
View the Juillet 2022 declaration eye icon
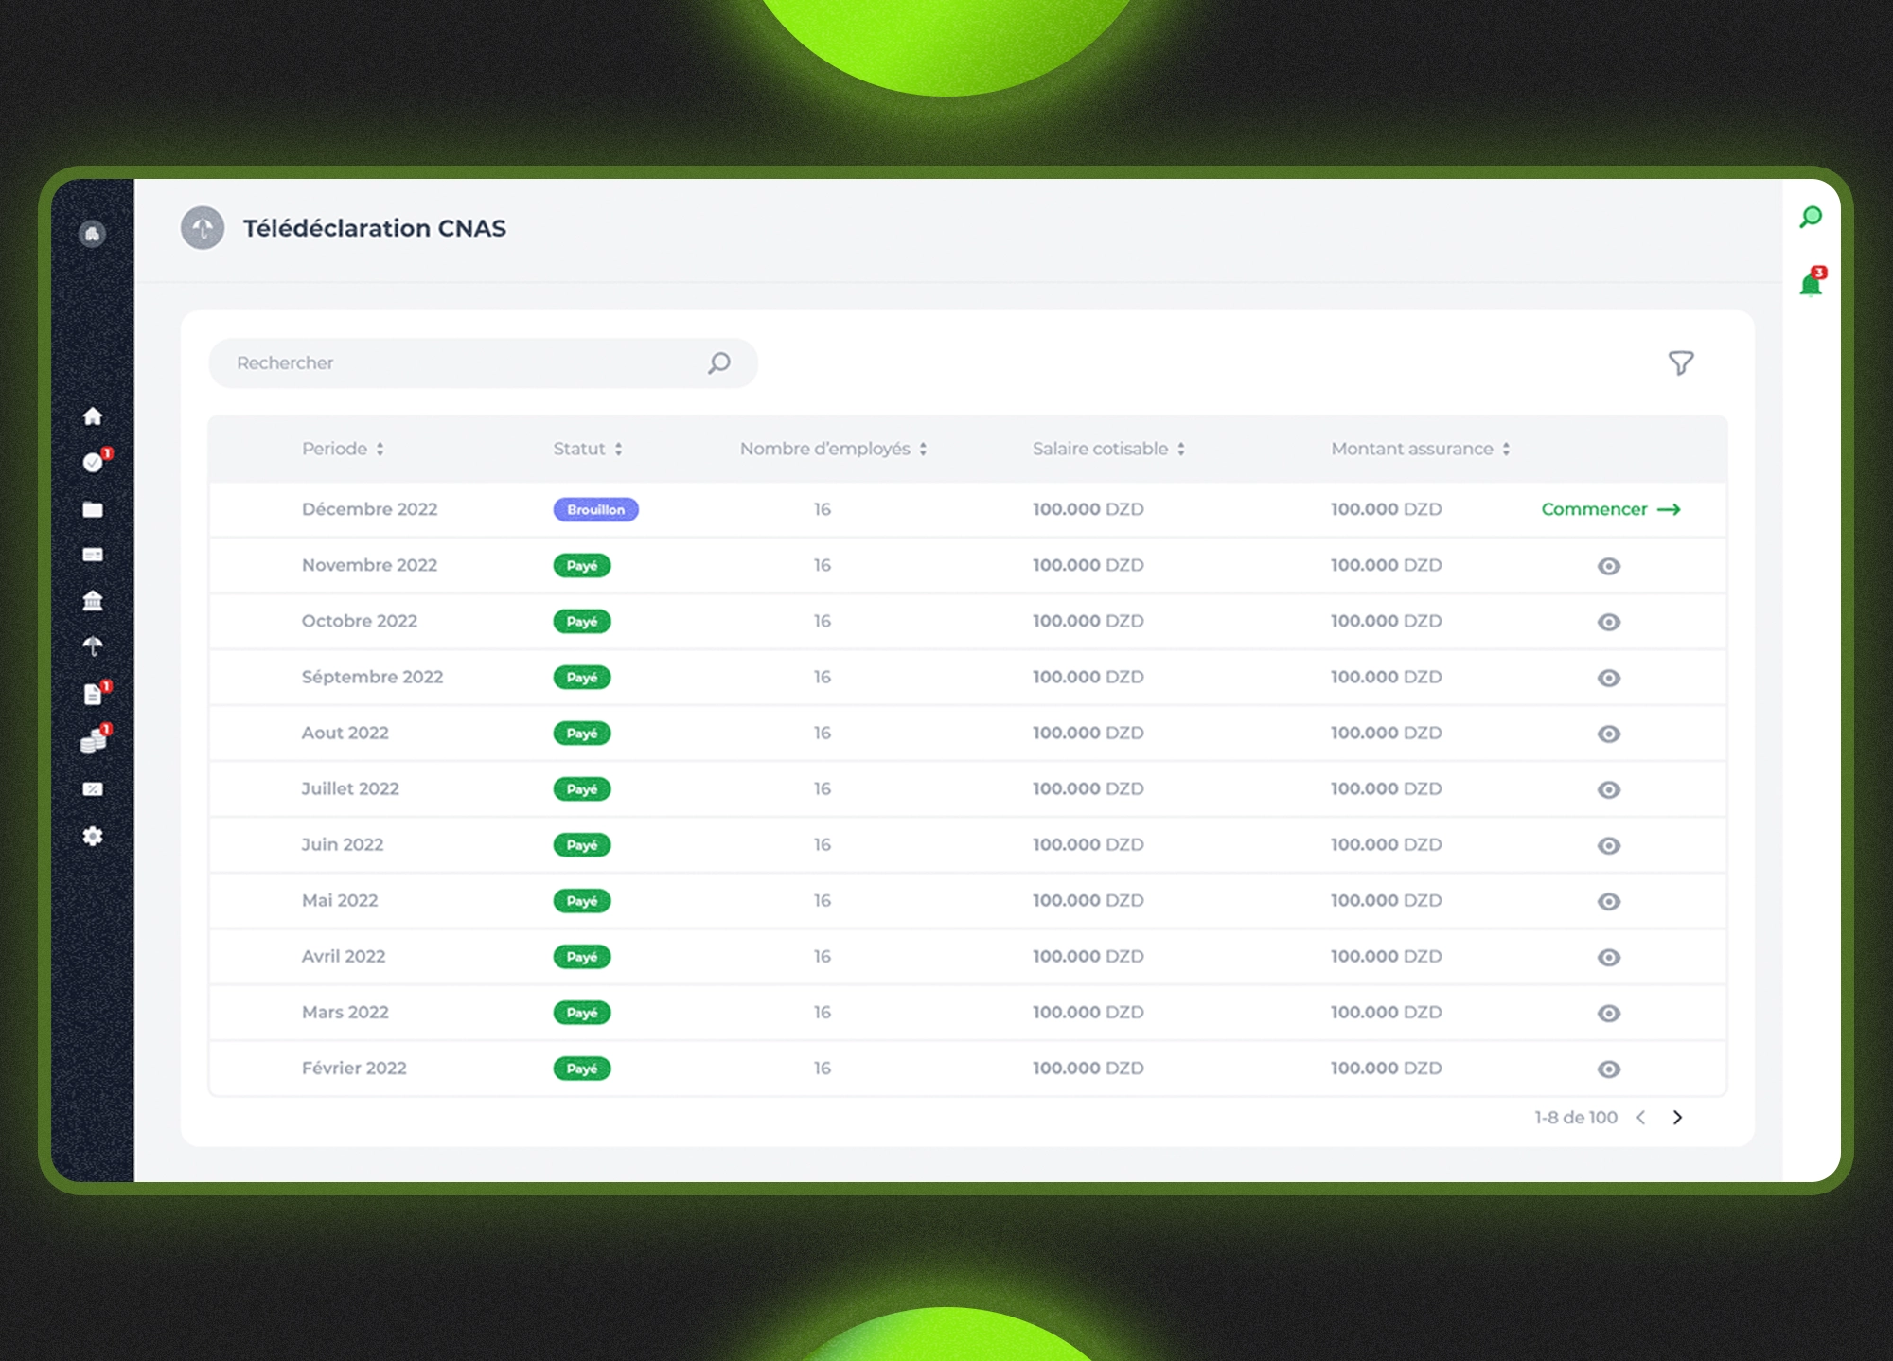1609,789
